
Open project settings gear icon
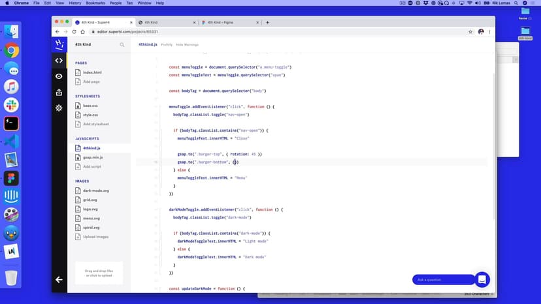[59, 108]
